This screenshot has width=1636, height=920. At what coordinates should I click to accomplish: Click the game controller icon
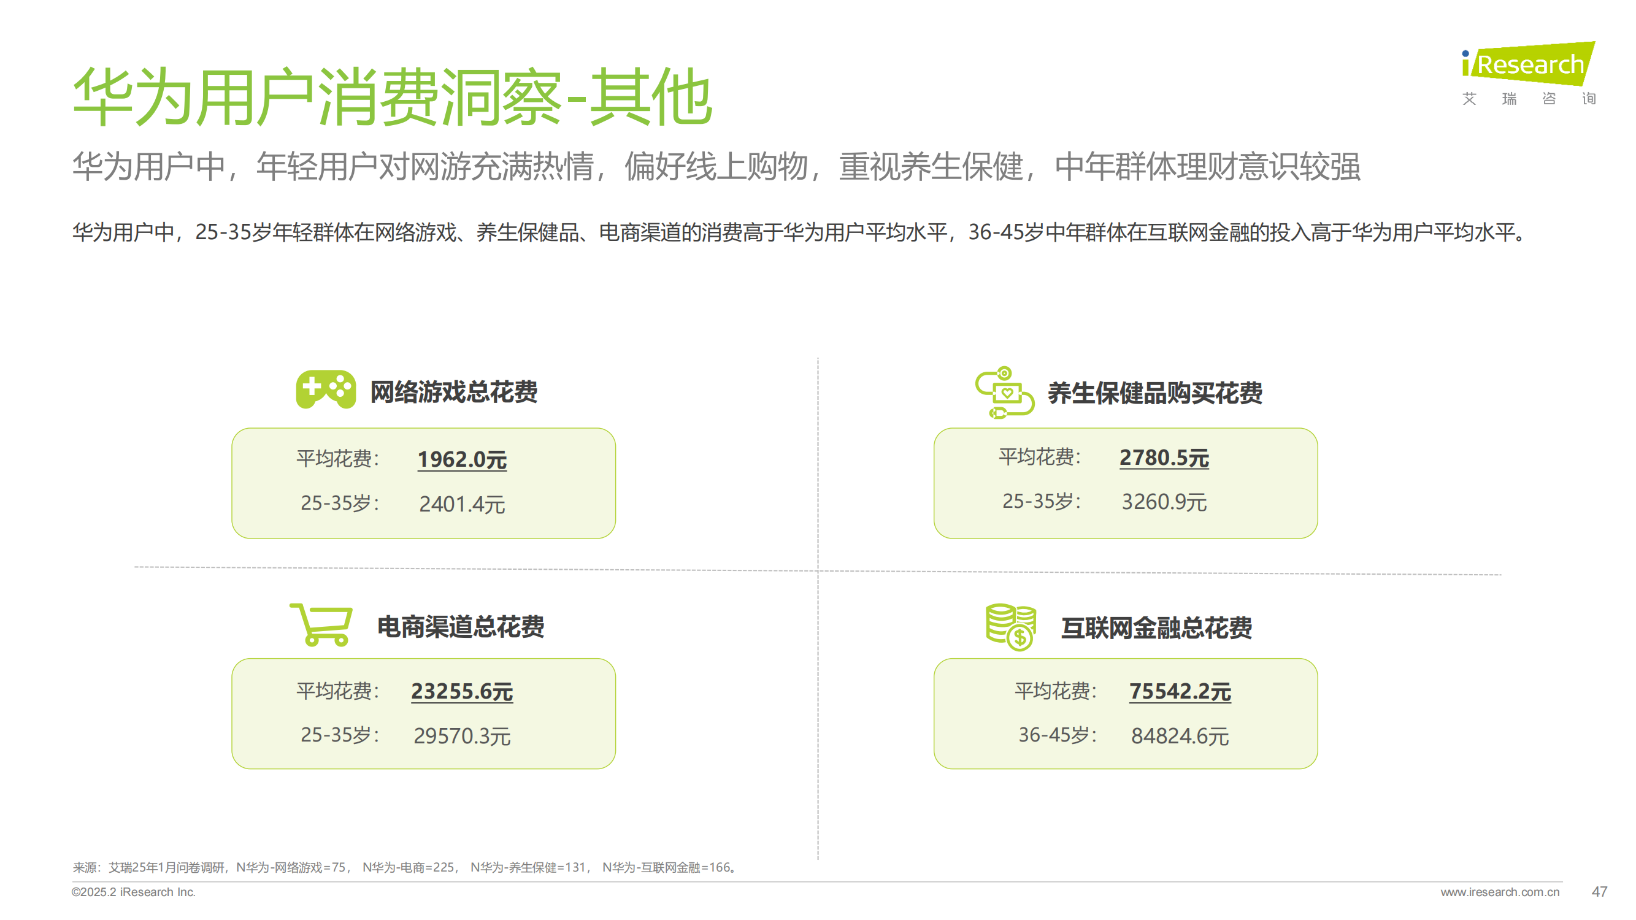pos(326,389)
